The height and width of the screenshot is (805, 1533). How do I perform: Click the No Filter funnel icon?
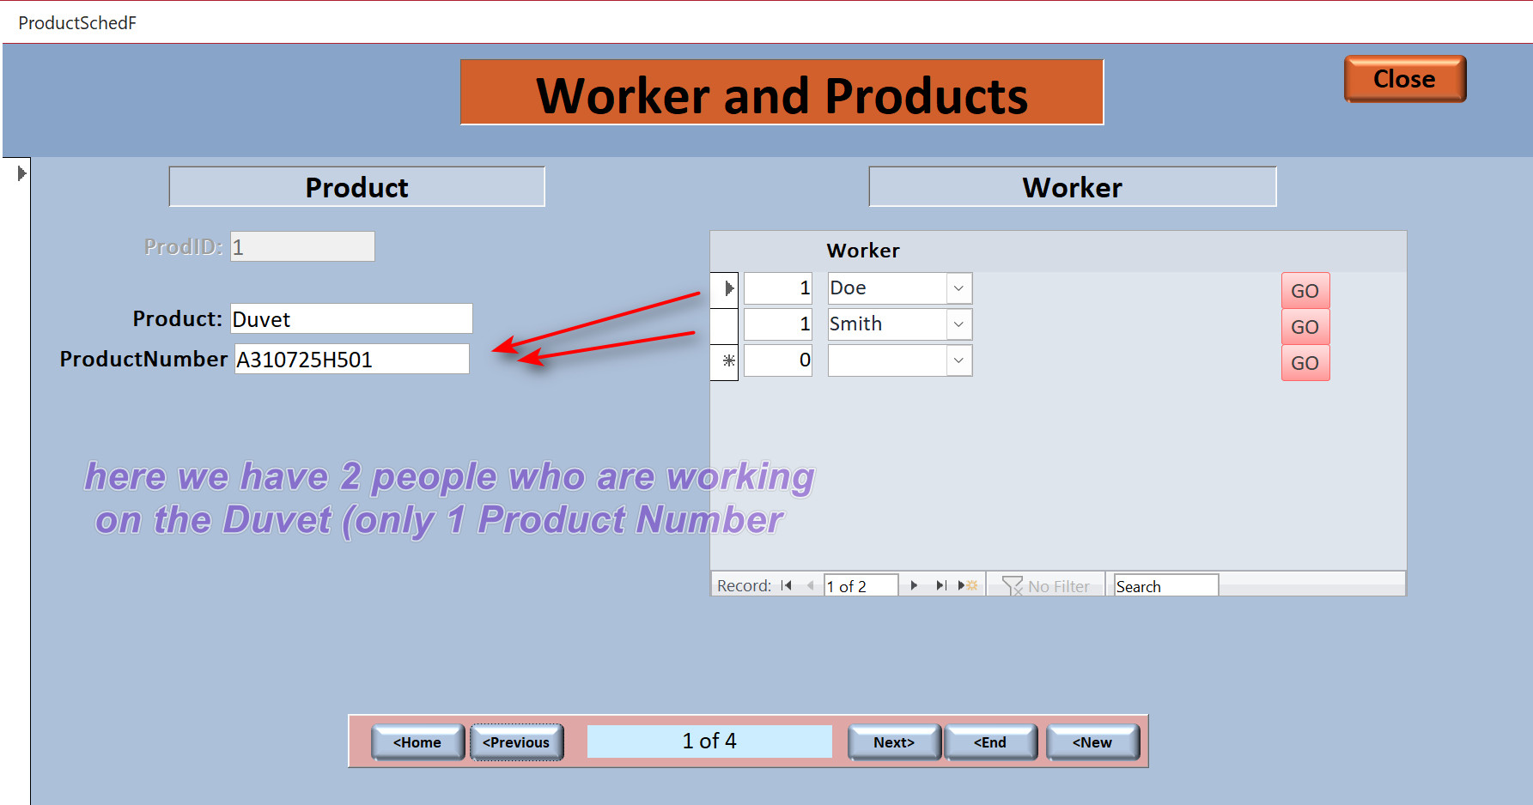click(x=1013, y=586)
